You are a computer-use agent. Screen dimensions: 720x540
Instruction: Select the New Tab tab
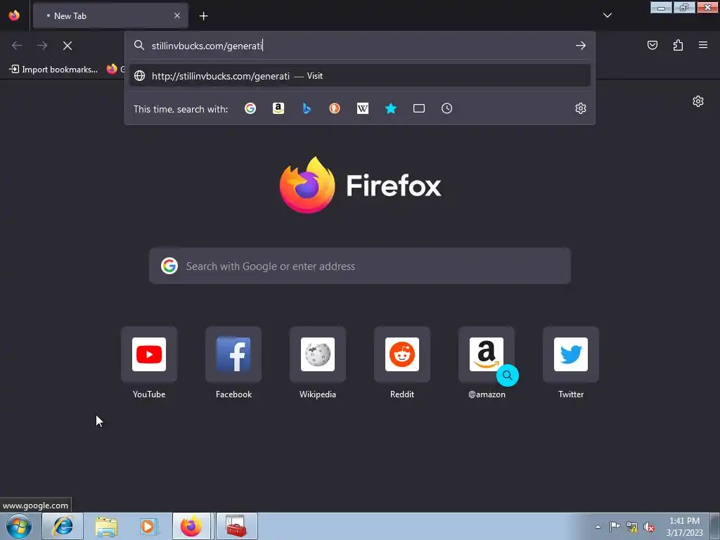tap(110, 15)
